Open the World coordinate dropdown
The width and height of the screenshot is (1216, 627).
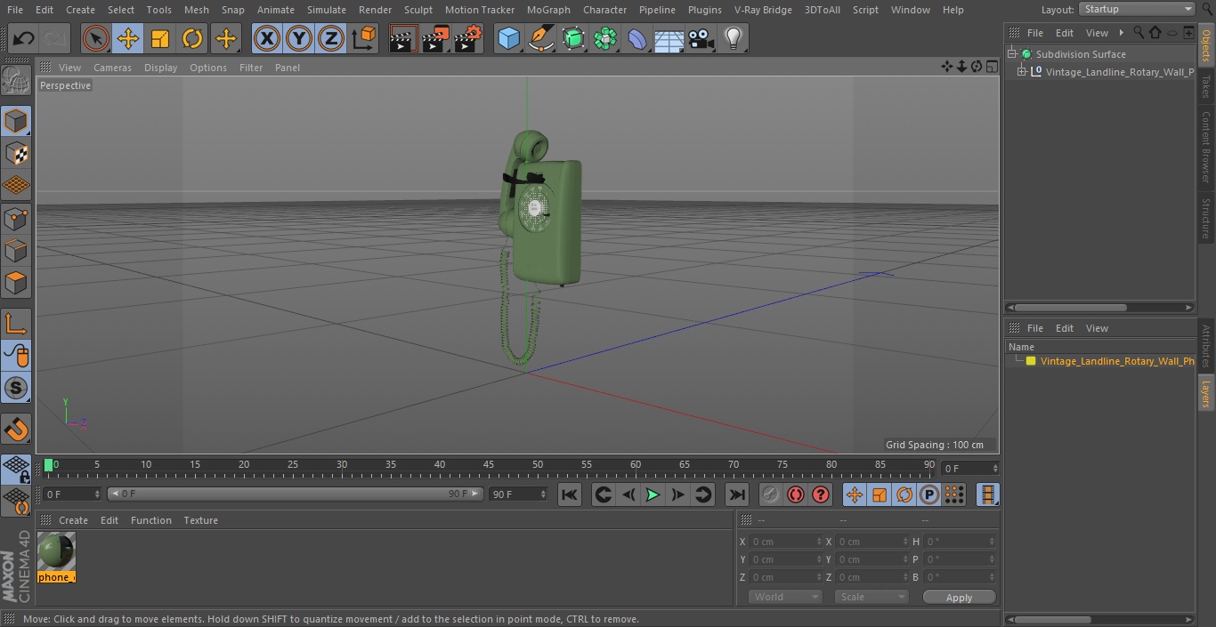tap(784, 597)
